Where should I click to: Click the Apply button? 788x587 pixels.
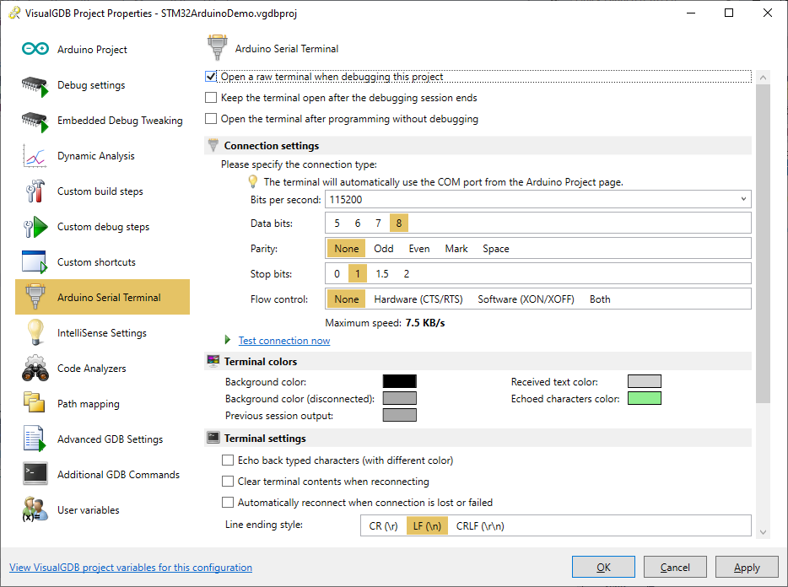click(x=747, y=567)
